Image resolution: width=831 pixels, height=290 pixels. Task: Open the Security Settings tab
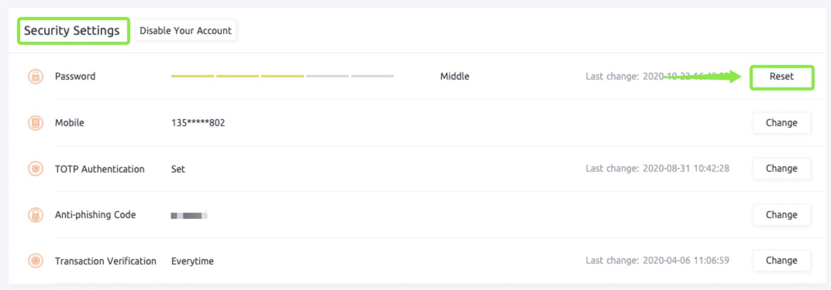[x=73, y=31]
